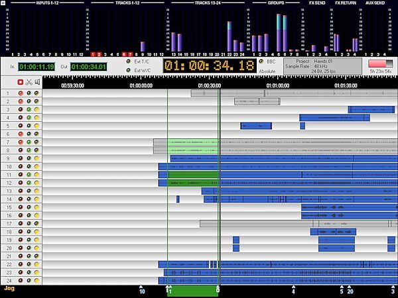The image size is (398, 298).
Task: Jump to timeline marker 5
Action: [x=342, y=289]
